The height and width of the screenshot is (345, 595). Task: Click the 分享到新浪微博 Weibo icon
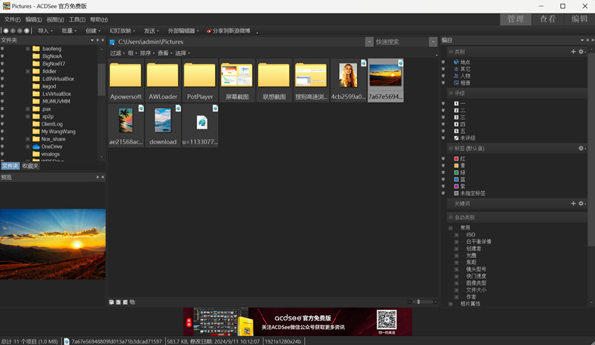(208, 31)
